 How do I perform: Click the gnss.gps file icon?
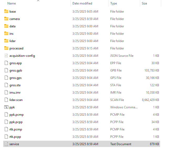[x=6, y=78]
